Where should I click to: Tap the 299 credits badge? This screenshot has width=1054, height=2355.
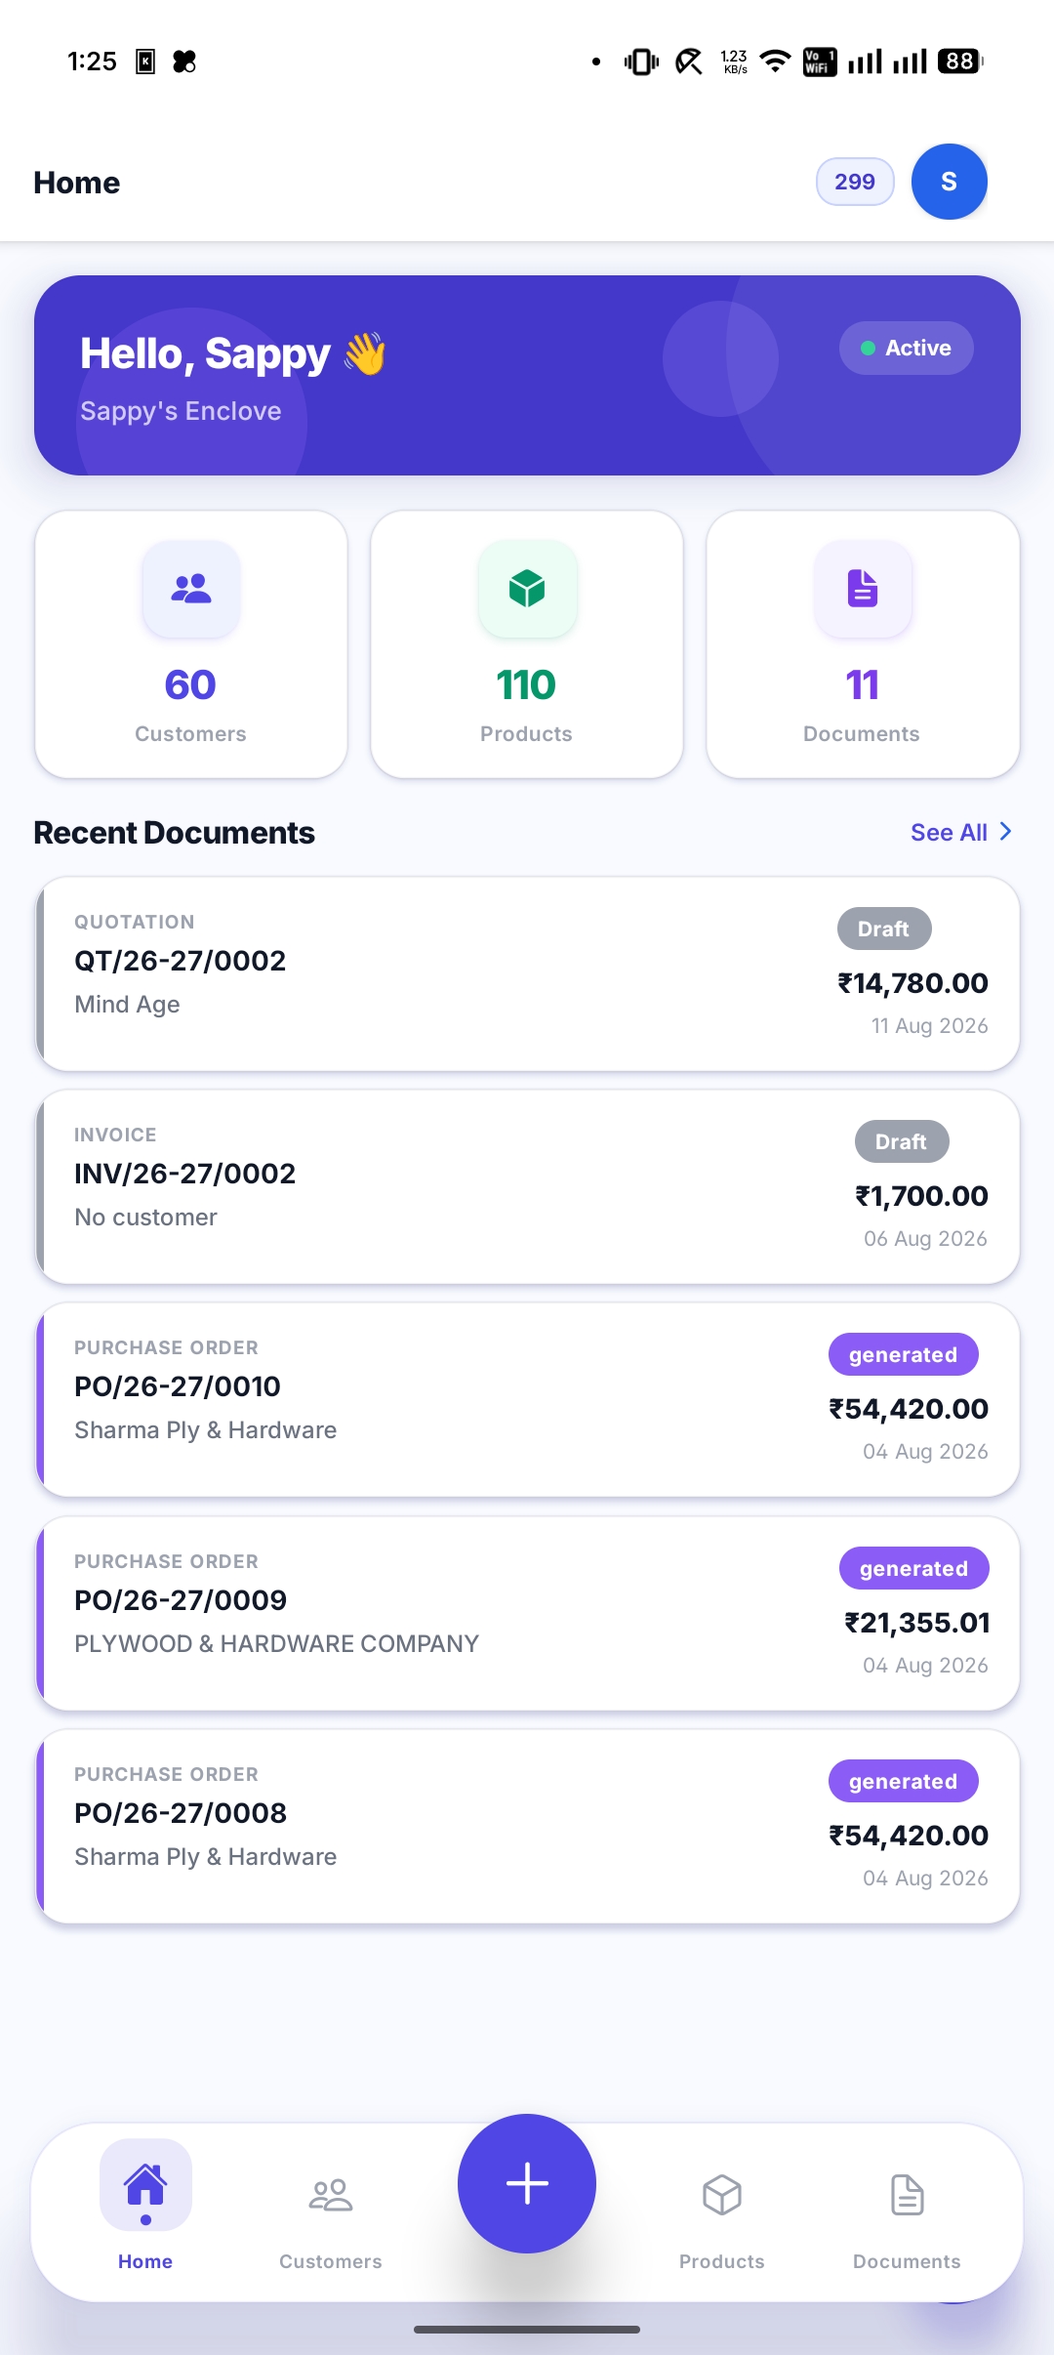pyautogui.click(x=855, y=182)
